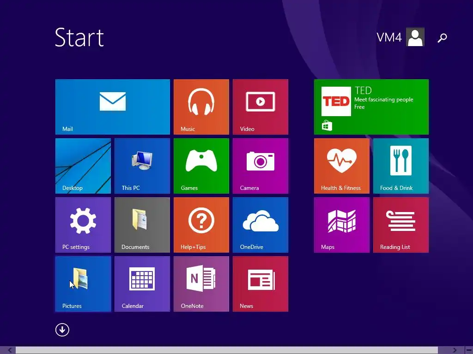Launch the OneDrive cloud tile
The height and width of the screenshot is (354, 473).
[x=261, y=225]
